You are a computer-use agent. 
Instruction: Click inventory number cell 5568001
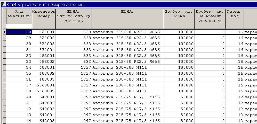click(x=44, y=85)
